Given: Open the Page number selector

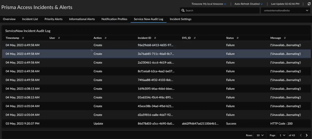Looking at the screenshot, I should (x=282, y=135).
